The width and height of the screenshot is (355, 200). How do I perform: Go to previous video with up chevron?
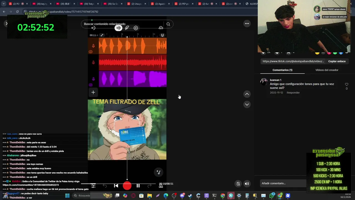click(x=247, y=94)
